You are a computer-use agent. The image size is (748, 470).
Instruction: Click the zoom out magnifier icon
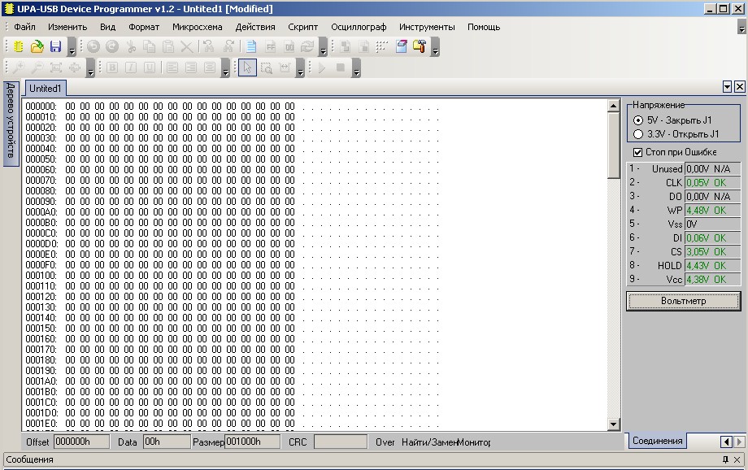(37, 67)
